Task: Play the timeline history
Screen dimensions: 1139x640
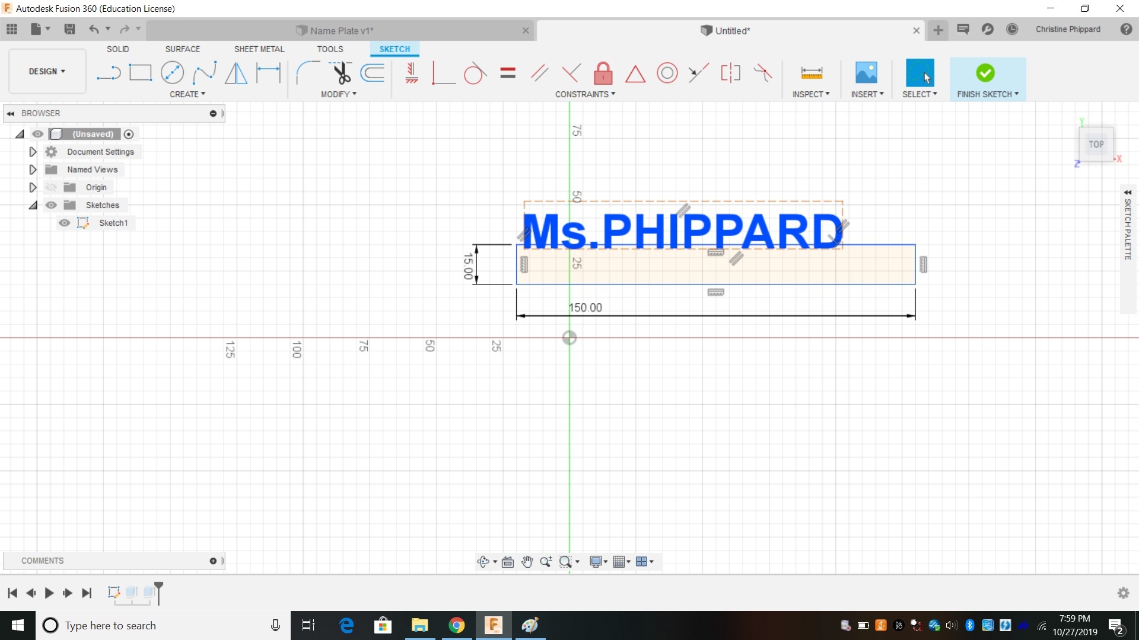Action: point(49,593)
